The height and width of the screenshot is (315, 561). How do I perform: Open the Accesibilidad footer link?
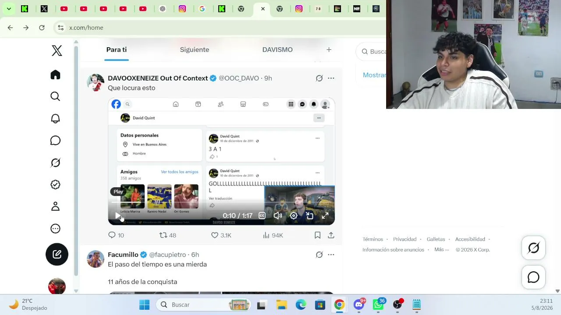point(470,239)
